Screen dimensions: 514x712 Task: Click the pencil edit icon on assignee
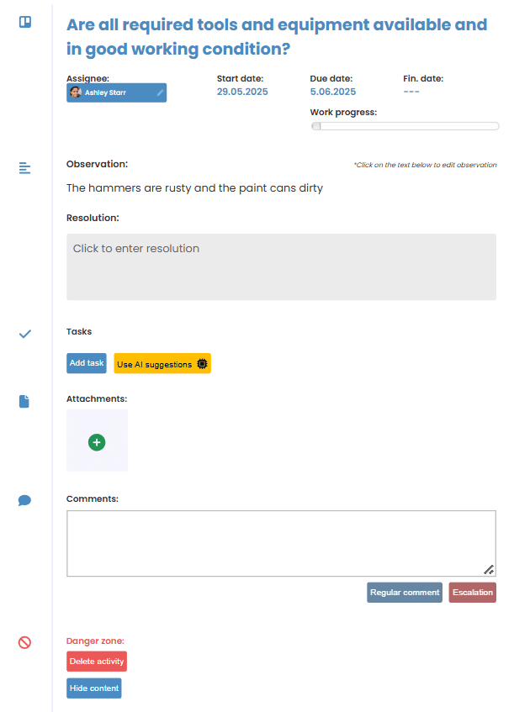160,92
